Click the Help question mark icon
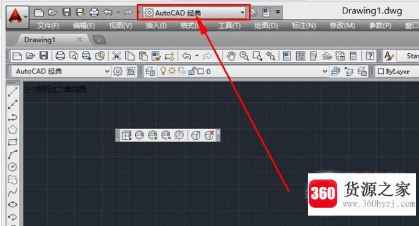 (370, 56)
